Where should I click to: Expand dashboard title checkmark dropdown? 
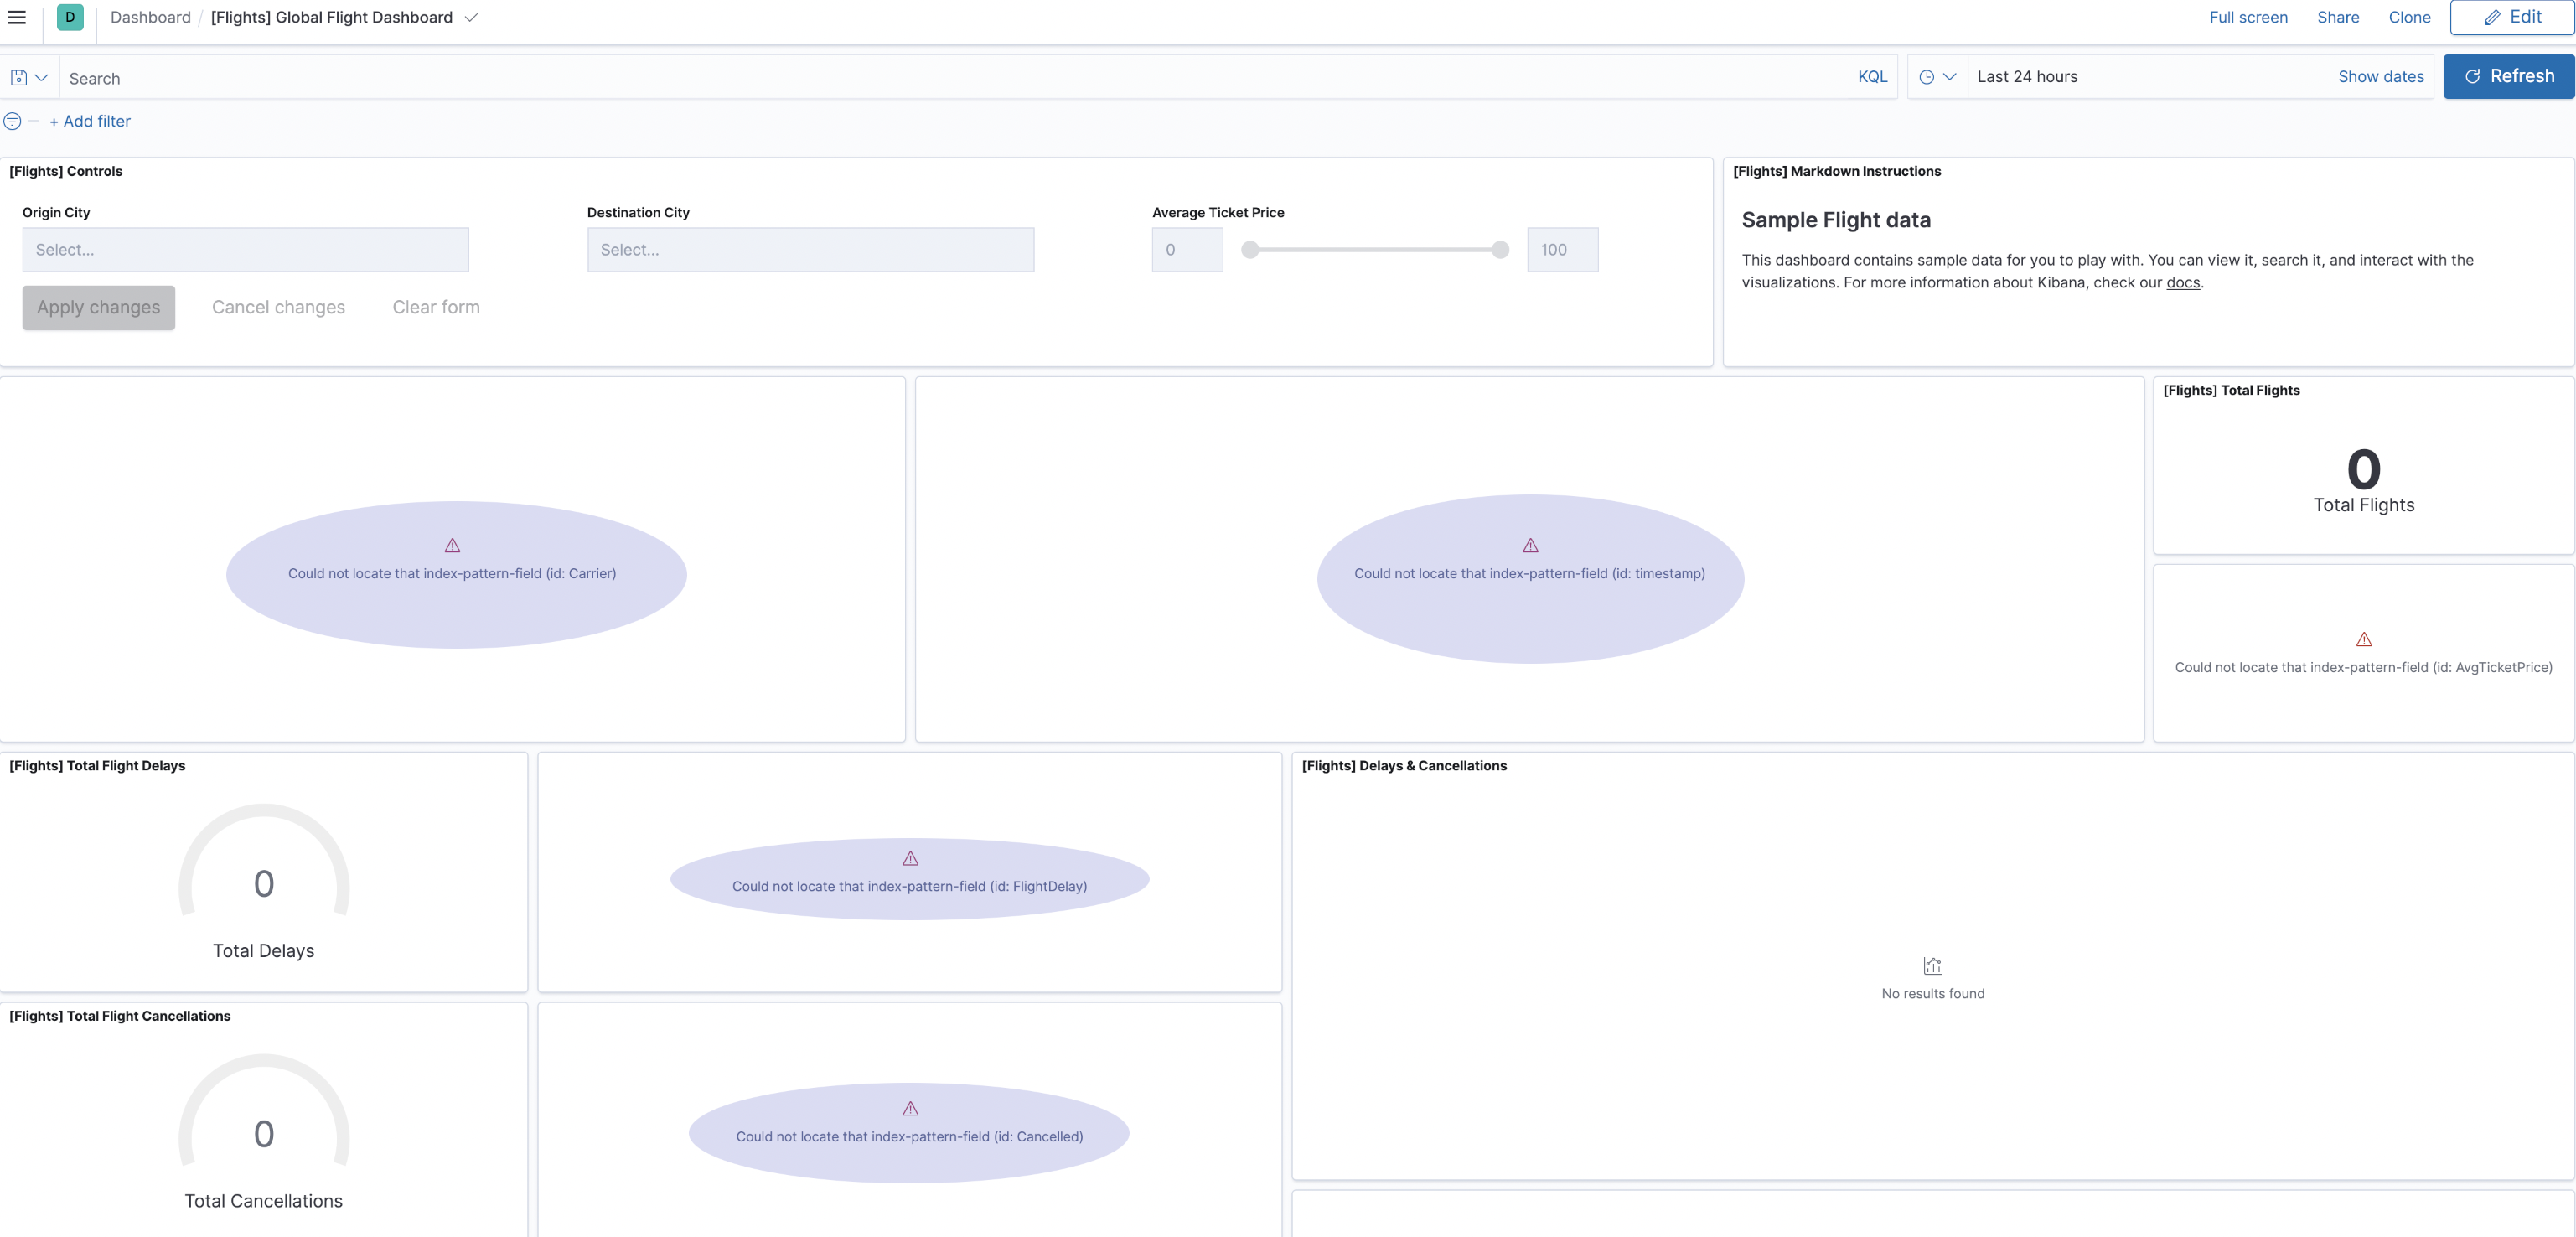[471, 17]
